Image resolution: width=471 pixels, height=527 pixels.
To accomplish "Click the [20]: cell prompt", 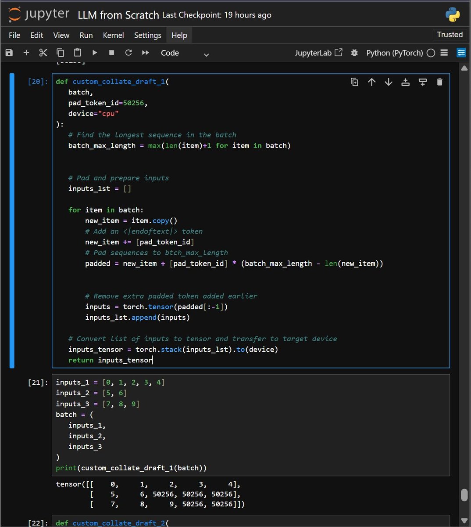I will [x=38, y=82].
